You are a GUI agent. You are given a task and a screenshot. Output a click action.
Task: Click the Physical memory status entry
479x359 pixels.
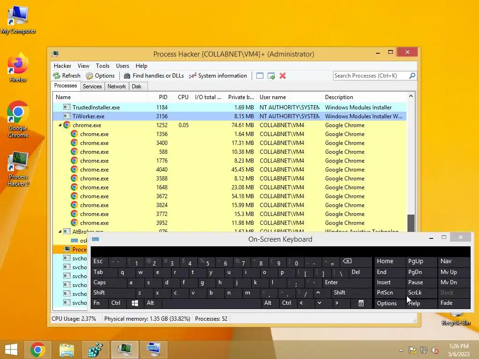[147, 319]
